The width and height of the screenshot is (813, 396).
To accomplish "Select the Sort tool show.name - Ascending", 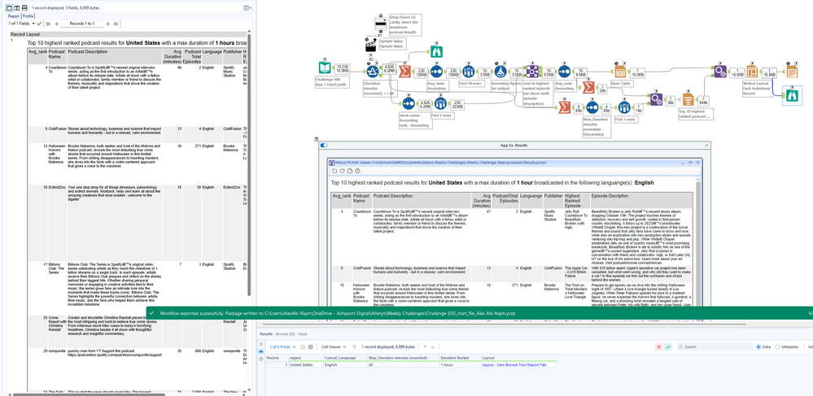I will pyautogui.click(x=408, y=103).
